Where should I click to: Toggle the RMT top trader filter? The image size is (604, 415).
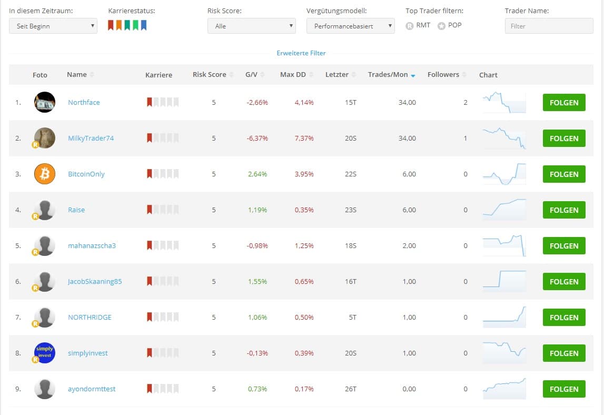pyautogui.click(x=410, y=26)
